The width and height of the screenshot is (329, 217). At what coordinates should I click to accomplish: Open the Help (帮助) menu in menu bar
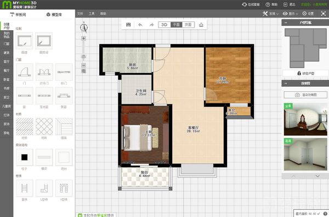point(103,14)
